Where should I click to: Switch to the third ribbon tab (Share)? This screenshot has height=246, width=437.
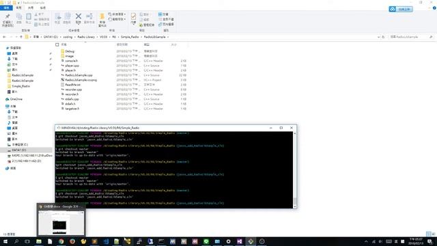[31, 8]
